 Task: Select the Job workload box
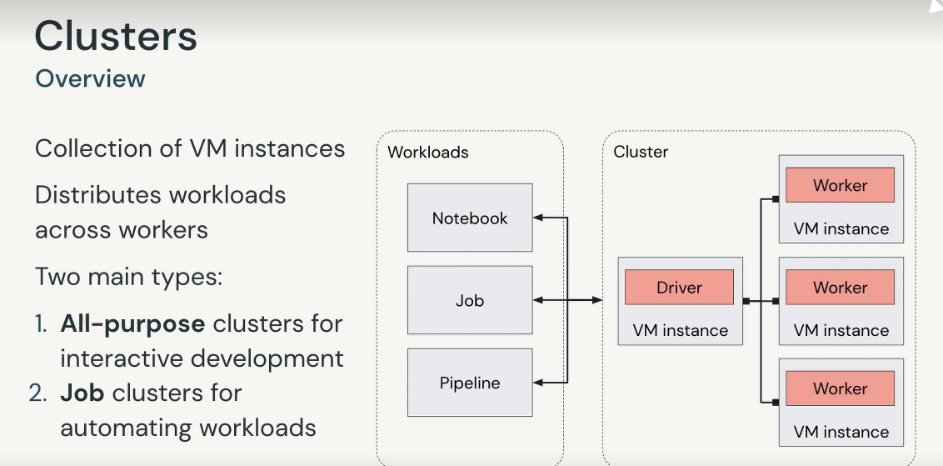pyautogui.click(x=470, y=300)
